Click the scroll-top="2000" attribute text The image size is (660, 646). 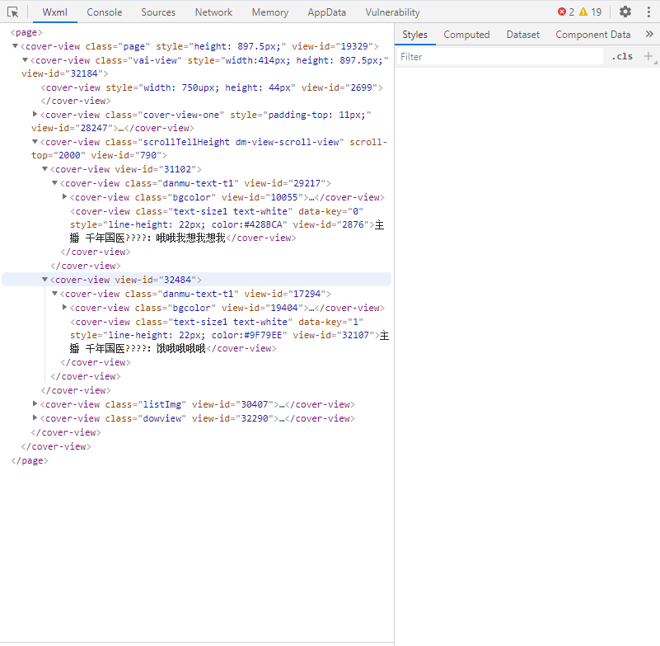209,149
